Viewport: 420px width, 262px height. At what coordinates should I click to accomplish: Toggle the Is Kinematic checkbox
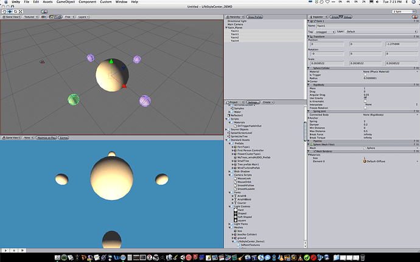(x=365, y=100)
